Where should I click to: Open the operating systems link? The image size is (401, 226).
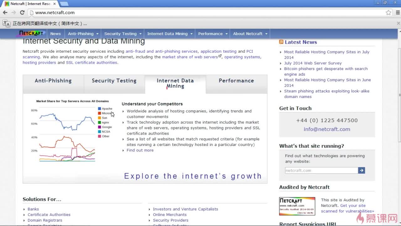coord(242,57)
